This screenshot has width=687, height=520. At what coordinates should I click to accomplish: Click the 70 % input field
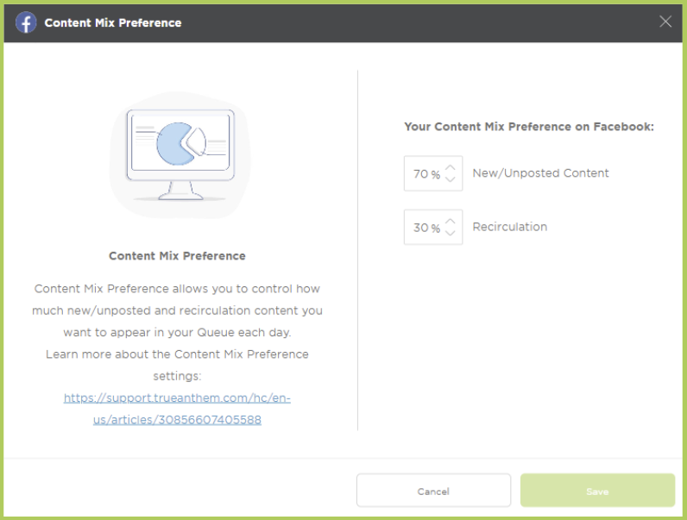pos(433,173)
